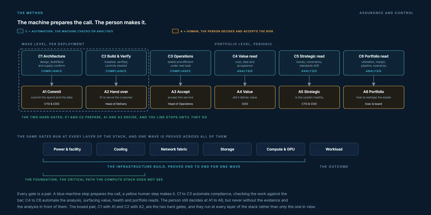Open the A3 Accept card
The height and width of the screenshot is (215, 431).
pyautogui.click(x=180, y=97)
